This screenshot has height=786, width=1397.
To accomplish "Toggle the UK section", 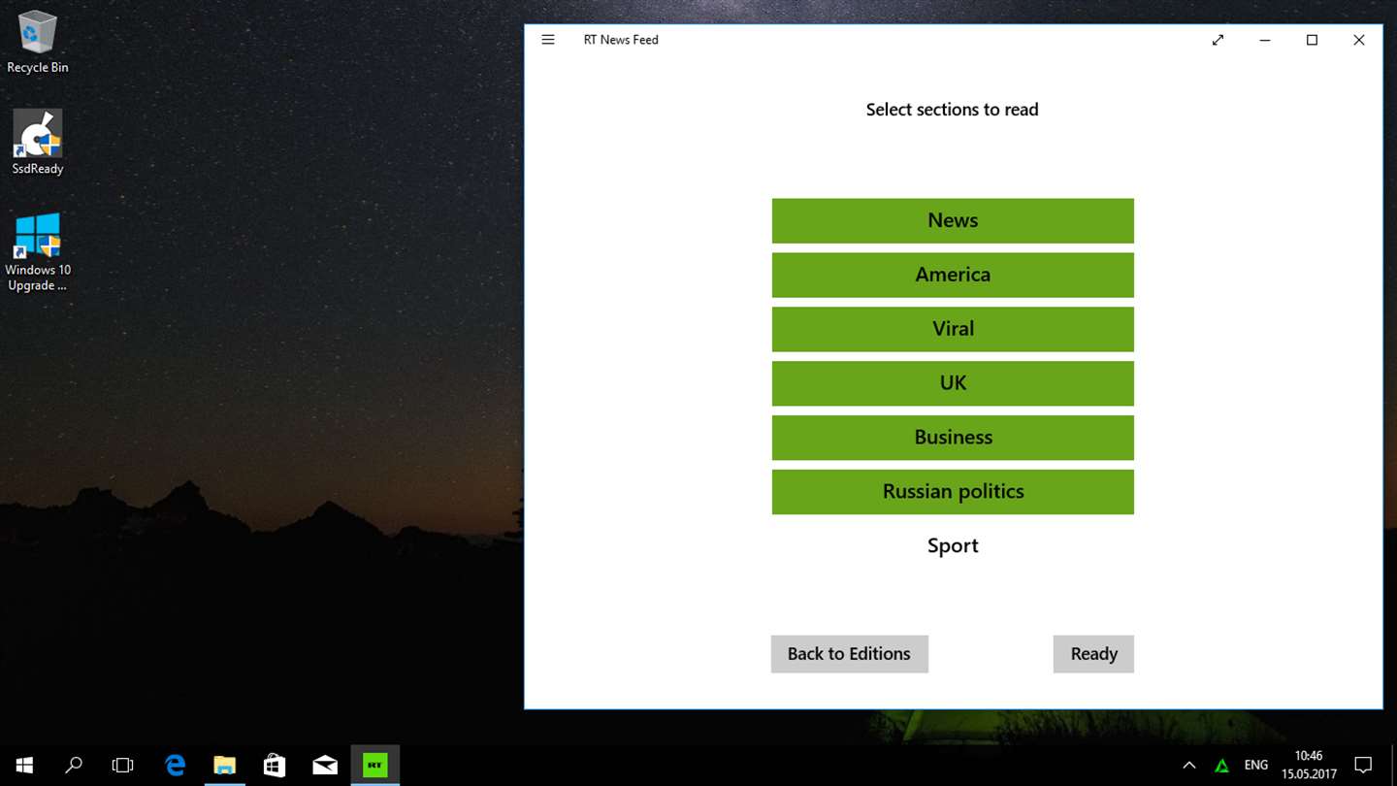I will pos(953,383).
